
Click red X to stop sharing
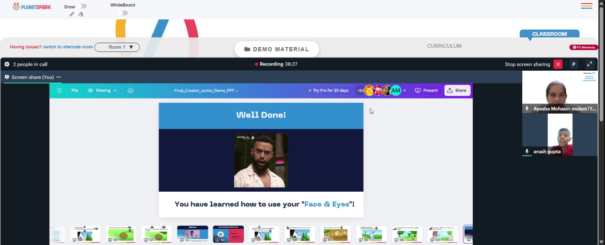coord(558,65)
